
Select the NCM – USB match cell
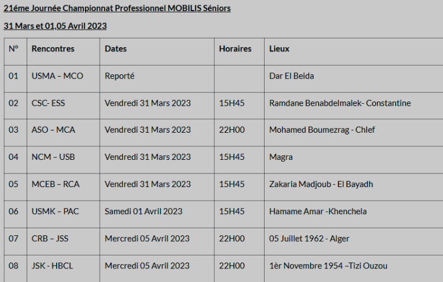[x=53, y=157]
